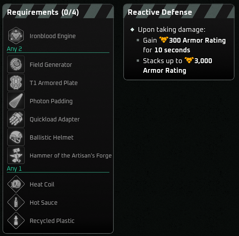Select the Photon Padding icon
This screenshot has height=236, width=239.
[16, 101]
